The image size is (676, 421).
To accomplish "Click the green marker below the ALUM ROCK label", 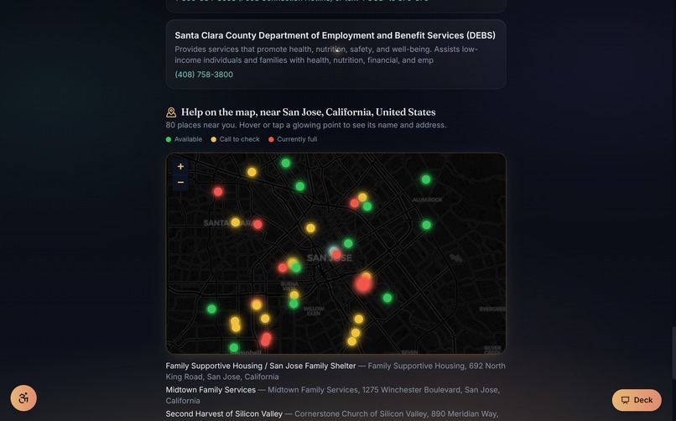I will point(426,225).
